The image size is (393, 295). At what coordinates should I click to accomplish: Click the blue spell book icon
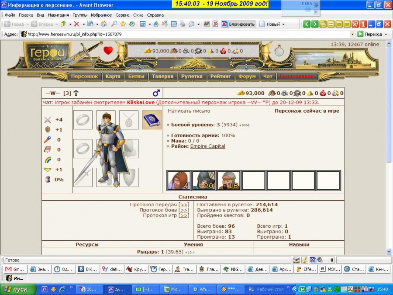pyautogui.click(x=152, y=120)
